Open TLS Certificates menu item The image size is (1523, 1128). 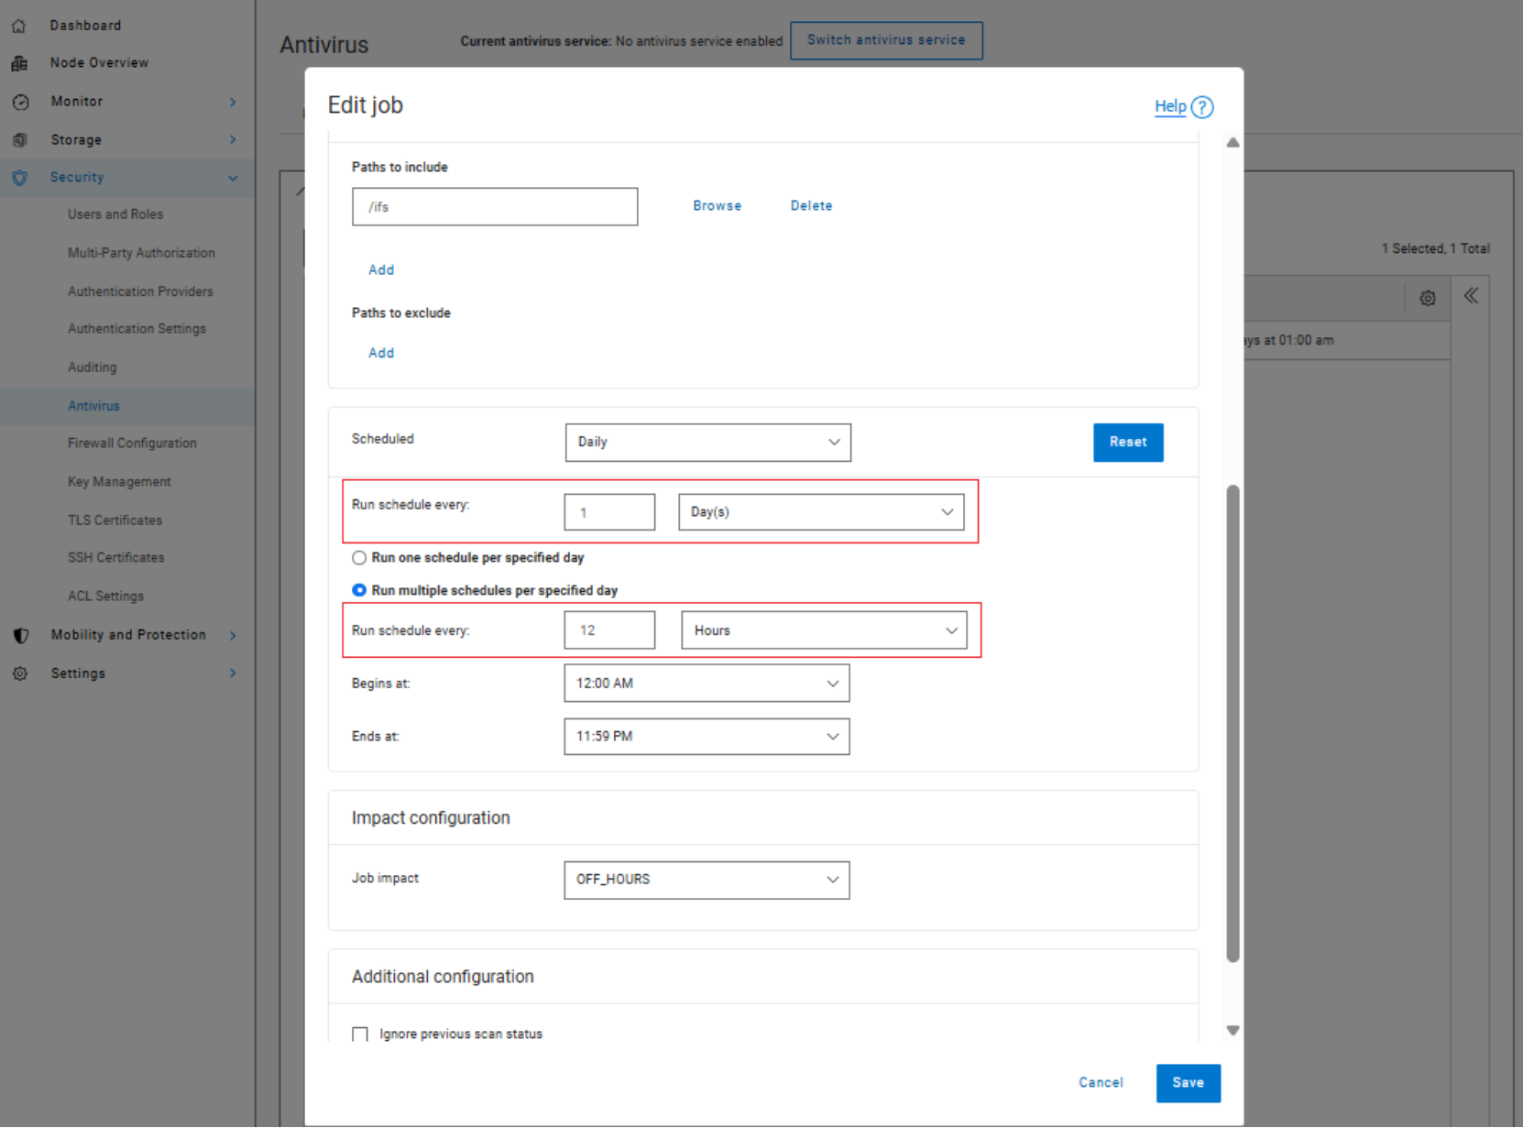pyautogui.click(x=115, y=520)
